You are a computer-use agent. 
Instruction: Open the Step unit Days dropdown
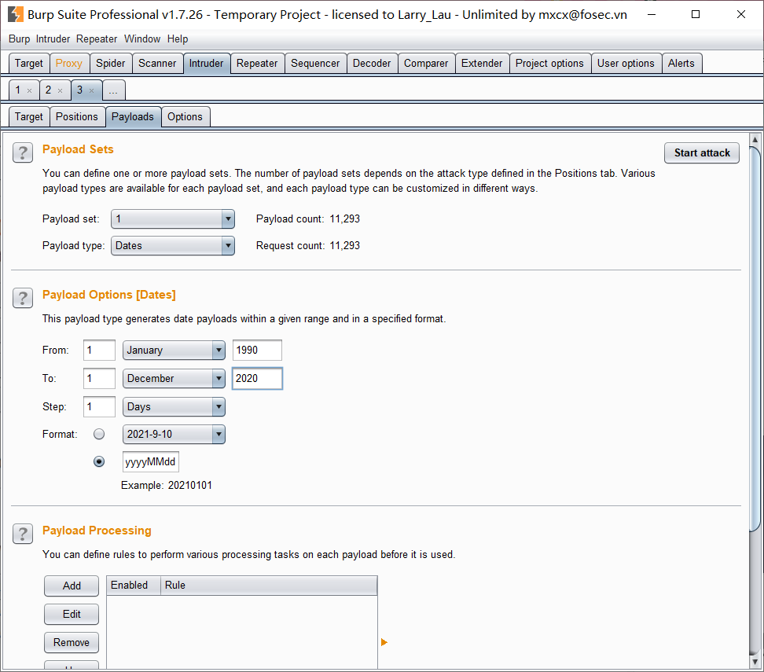point(174,406)
